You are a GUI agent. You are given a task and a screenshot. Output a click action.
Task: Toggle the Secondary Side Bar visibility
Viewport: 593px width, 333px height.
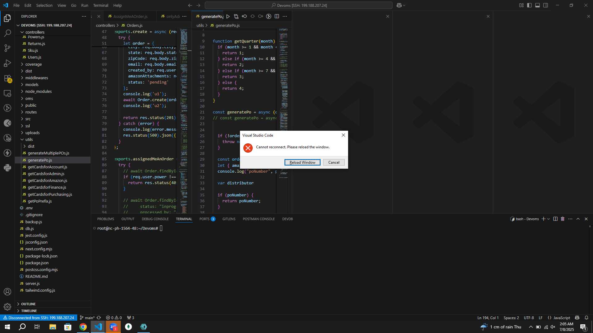tap(546, 5)
